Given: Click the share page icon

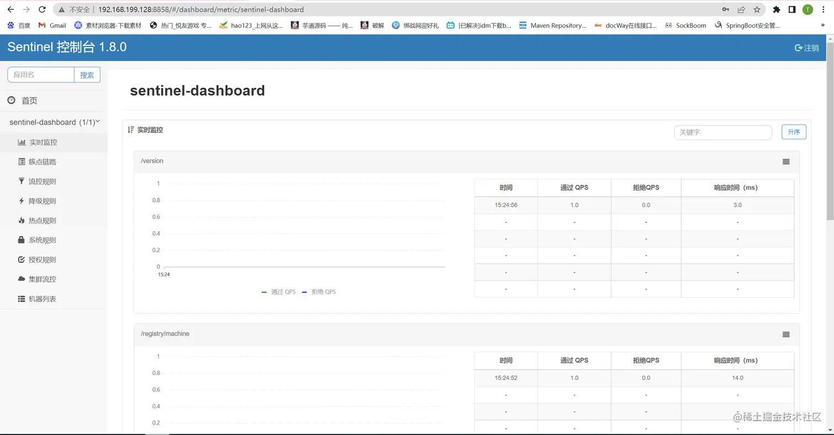Looking at the screenshot, I should pos(741,9).
